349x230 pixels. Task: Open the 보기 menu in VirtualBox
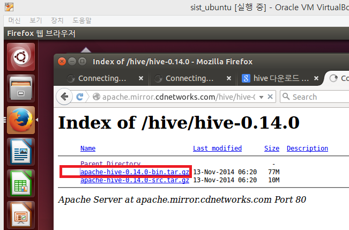[36, 20]
